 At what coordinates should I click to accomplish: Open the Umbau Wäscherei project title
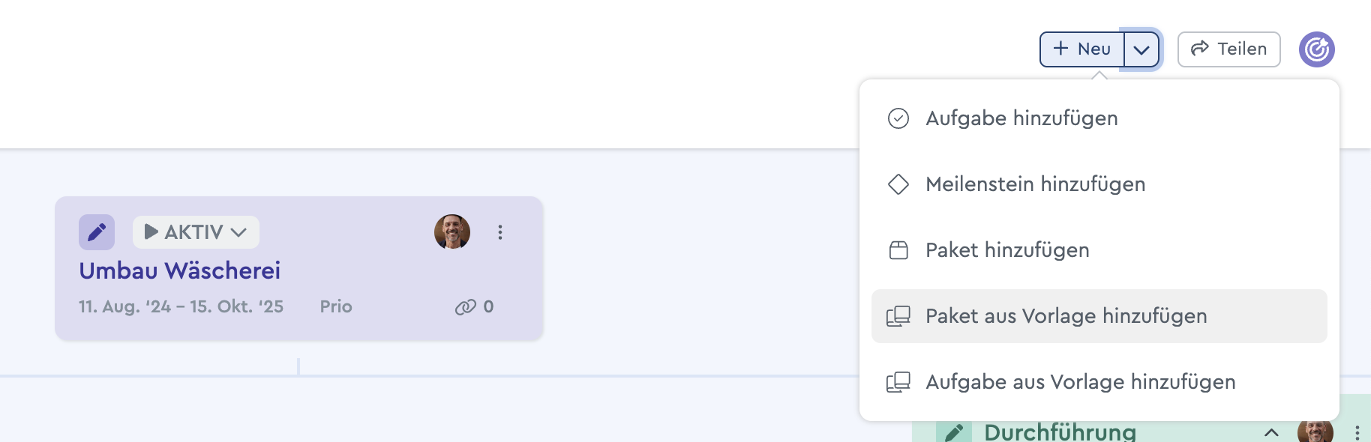pyautogui.click(x=180, y=270)
